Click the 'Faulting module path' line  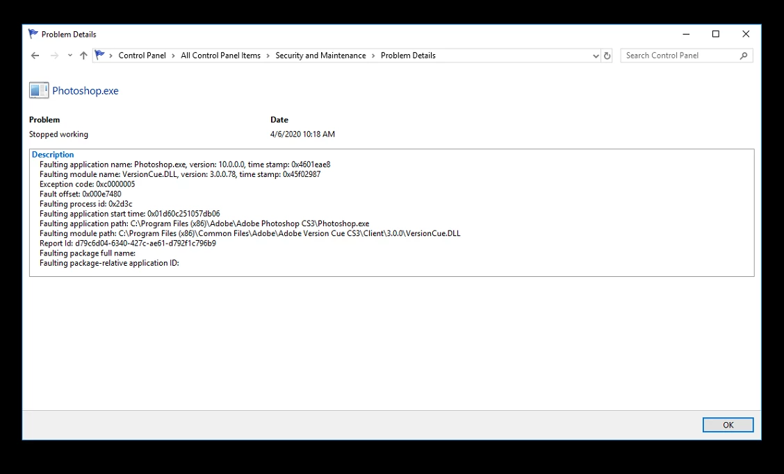[x=250, y=233]
